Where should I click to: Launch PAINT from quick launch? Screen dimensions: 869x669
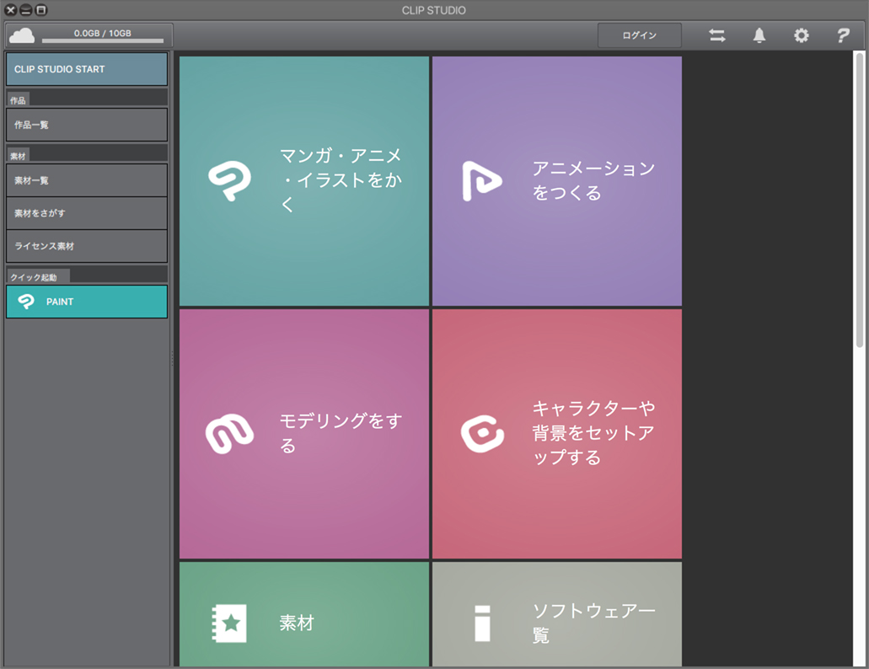click(x=87, y=302)
